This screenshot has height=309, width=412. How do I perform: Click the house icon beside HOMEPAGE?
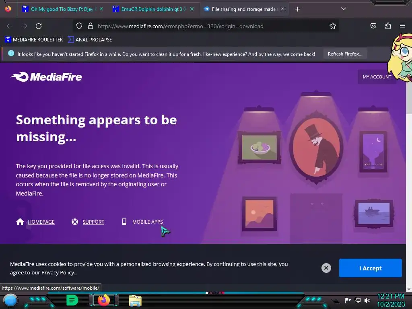coord(20,222)
